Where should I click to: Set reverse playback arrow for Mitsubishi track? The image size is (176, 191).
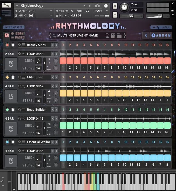tap(49, 98)
